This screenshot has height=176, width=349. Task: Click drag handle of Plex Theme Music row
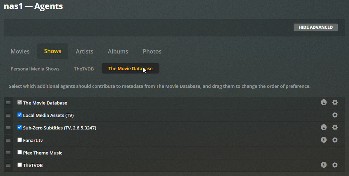coord(8,153)
